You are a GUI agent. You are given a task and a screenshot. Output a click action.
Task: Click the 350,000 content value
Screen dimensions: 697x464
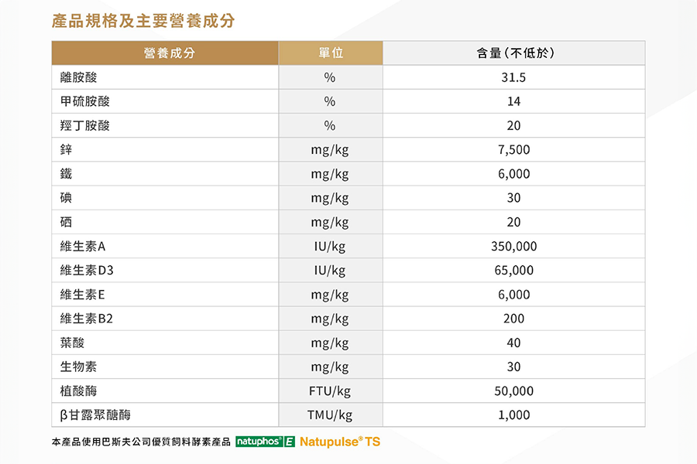(513, 246)
